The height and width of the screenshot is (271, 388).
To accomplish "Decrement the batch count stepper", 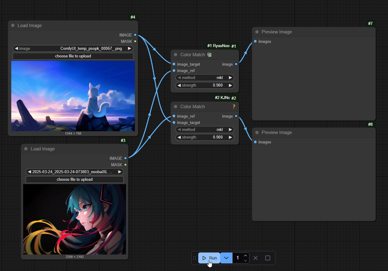I will click(245, 261).
